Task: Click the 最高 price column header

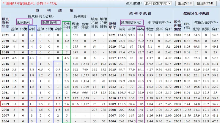Action: [x=122, y=29]
